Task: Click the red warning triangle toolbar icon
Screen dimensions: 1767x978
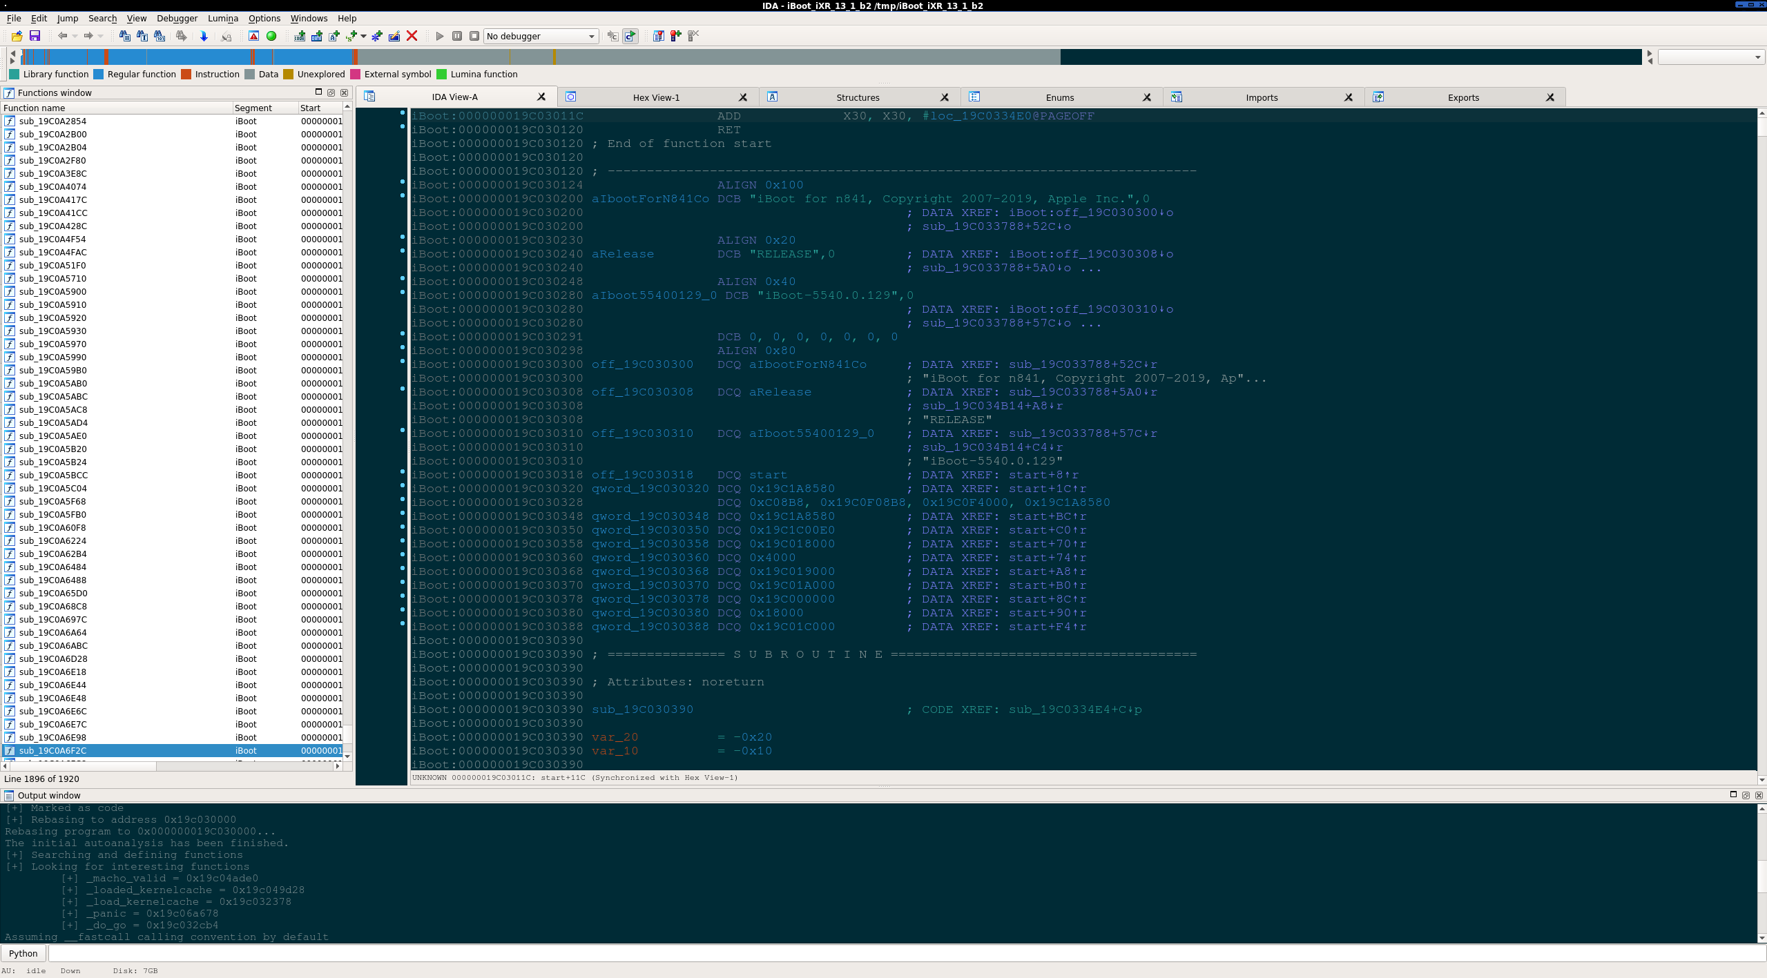Action: 253,36
